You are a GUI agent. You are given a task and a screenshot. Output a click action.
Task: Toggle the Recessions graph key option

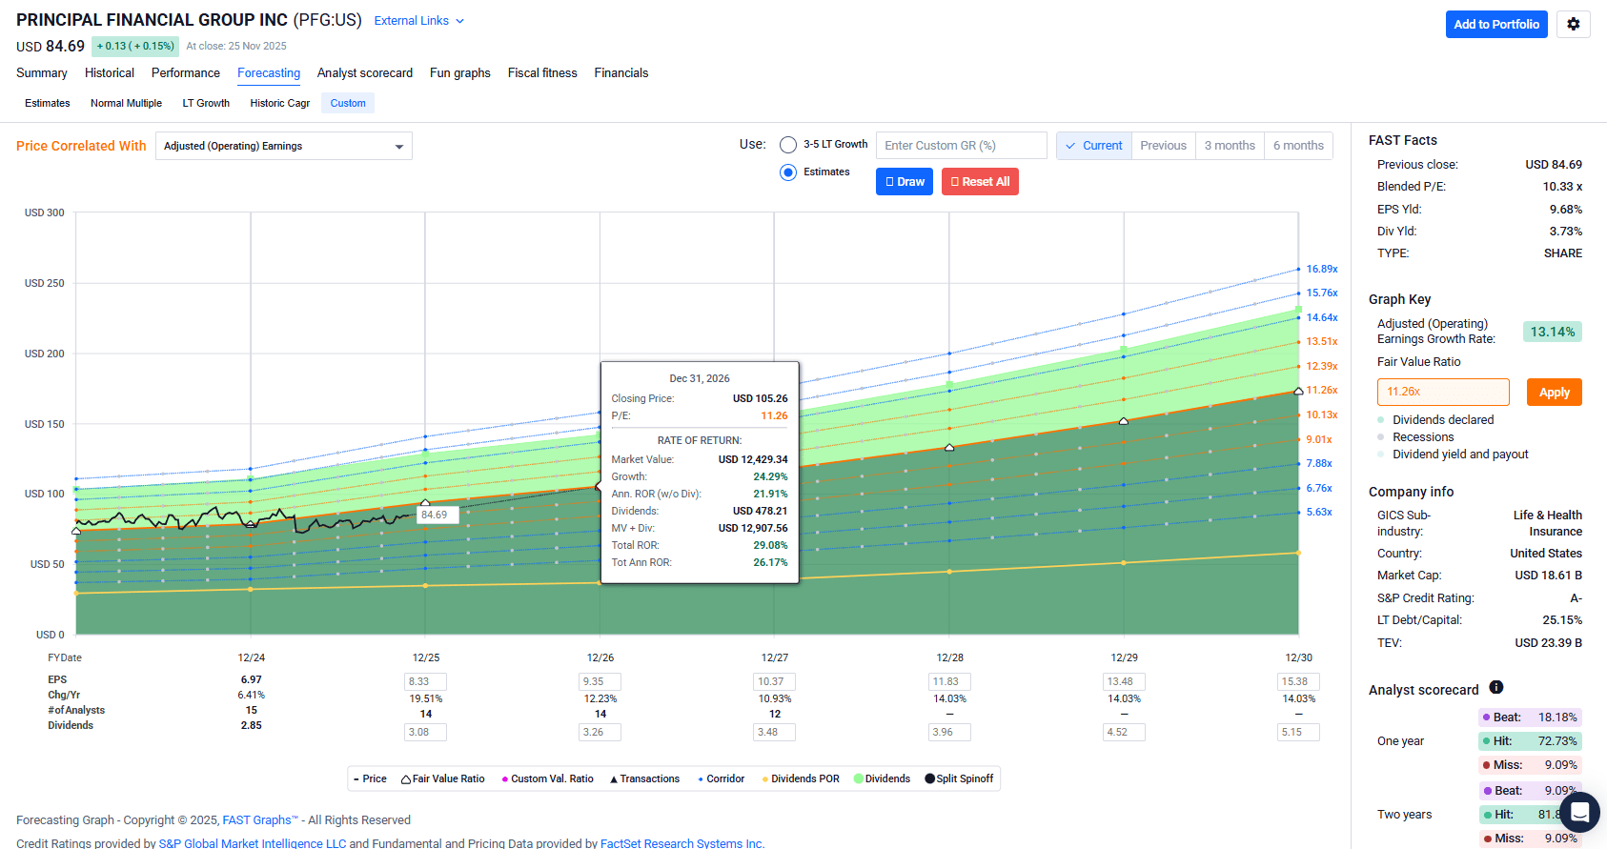pyautogui.click(x=1423, y=437)
